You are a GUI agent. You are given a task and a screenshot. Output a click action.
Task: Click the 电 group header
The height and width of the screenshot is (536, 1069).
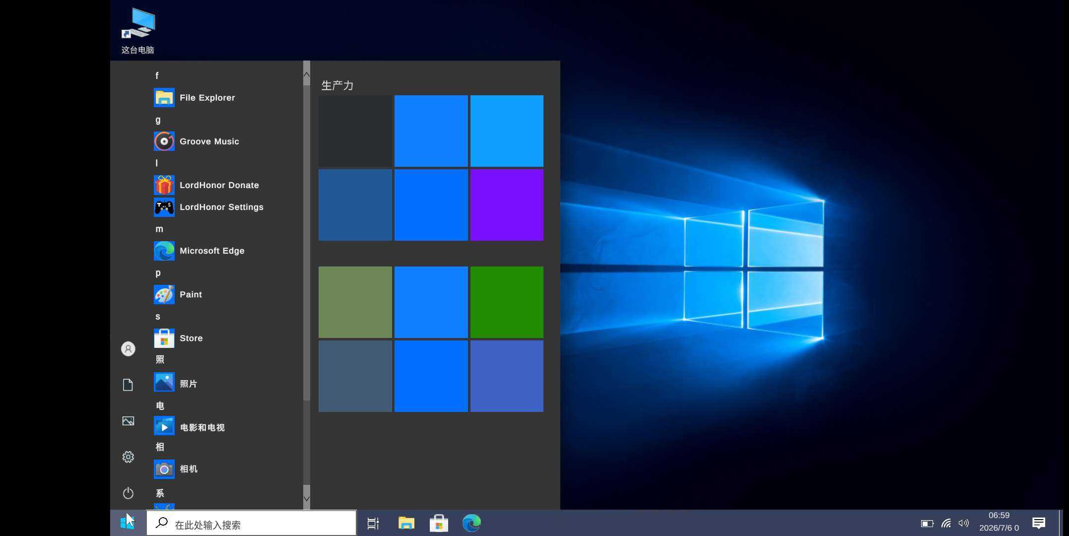tap(160, 405)
